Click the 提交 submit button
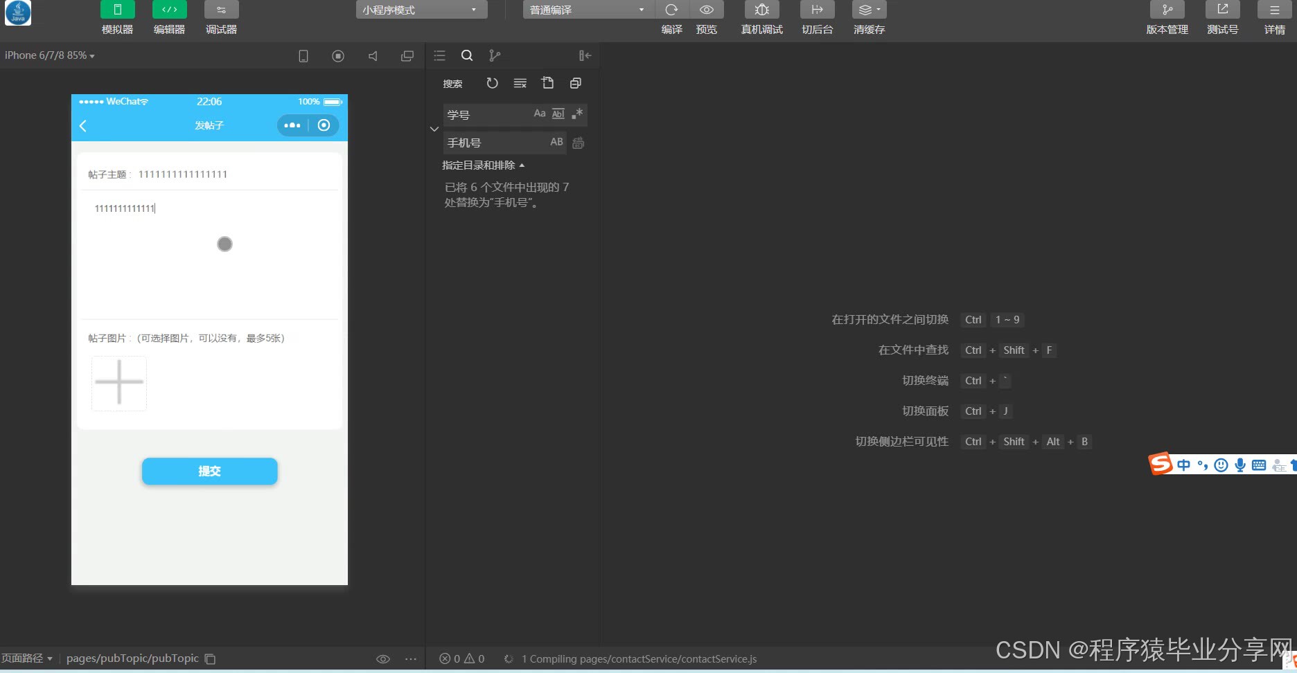Screen dimensions: 1297x673 210,471
